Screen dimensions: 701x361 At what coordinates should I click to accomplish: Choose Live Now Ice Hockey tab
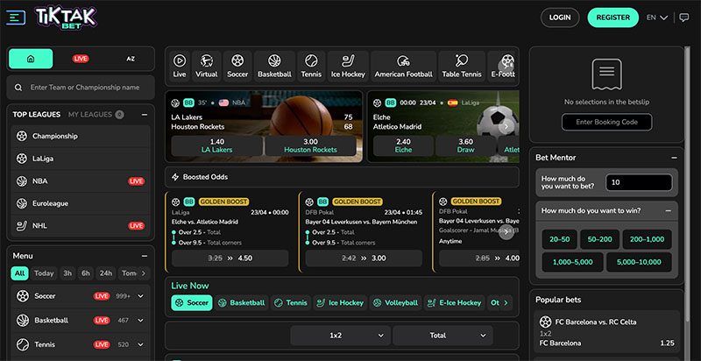coord(340,303)
